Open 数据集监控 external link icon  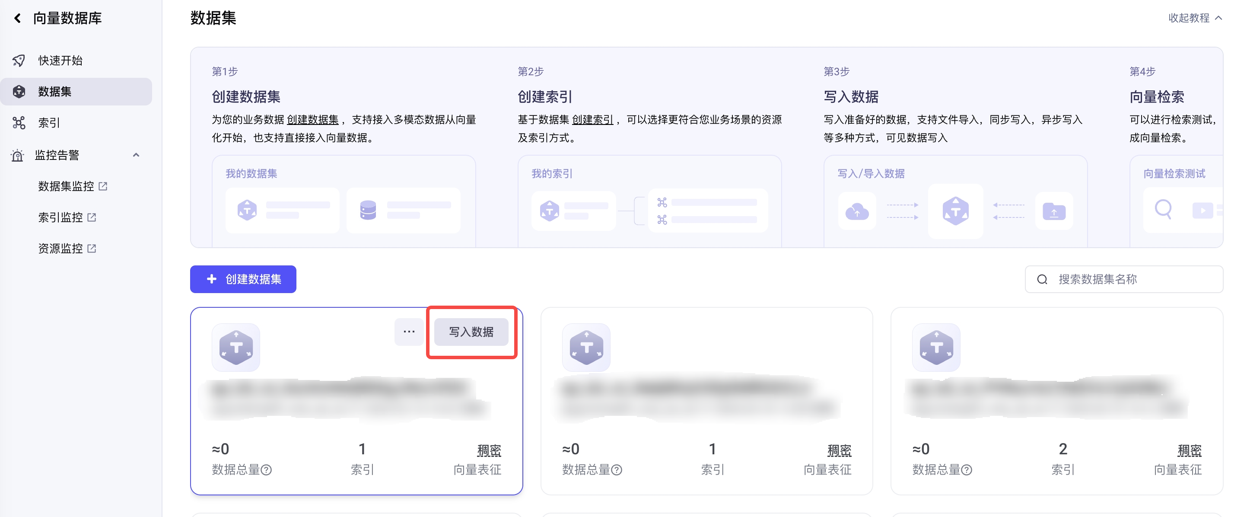pos(103,186)
